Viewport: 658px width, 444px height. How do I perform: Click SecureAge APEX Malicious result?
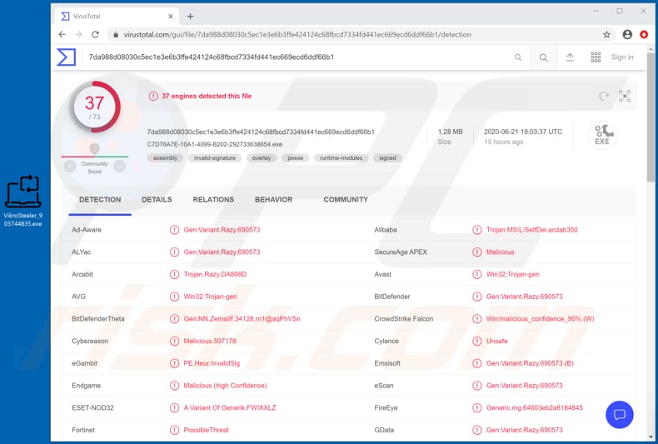point(501,252)
